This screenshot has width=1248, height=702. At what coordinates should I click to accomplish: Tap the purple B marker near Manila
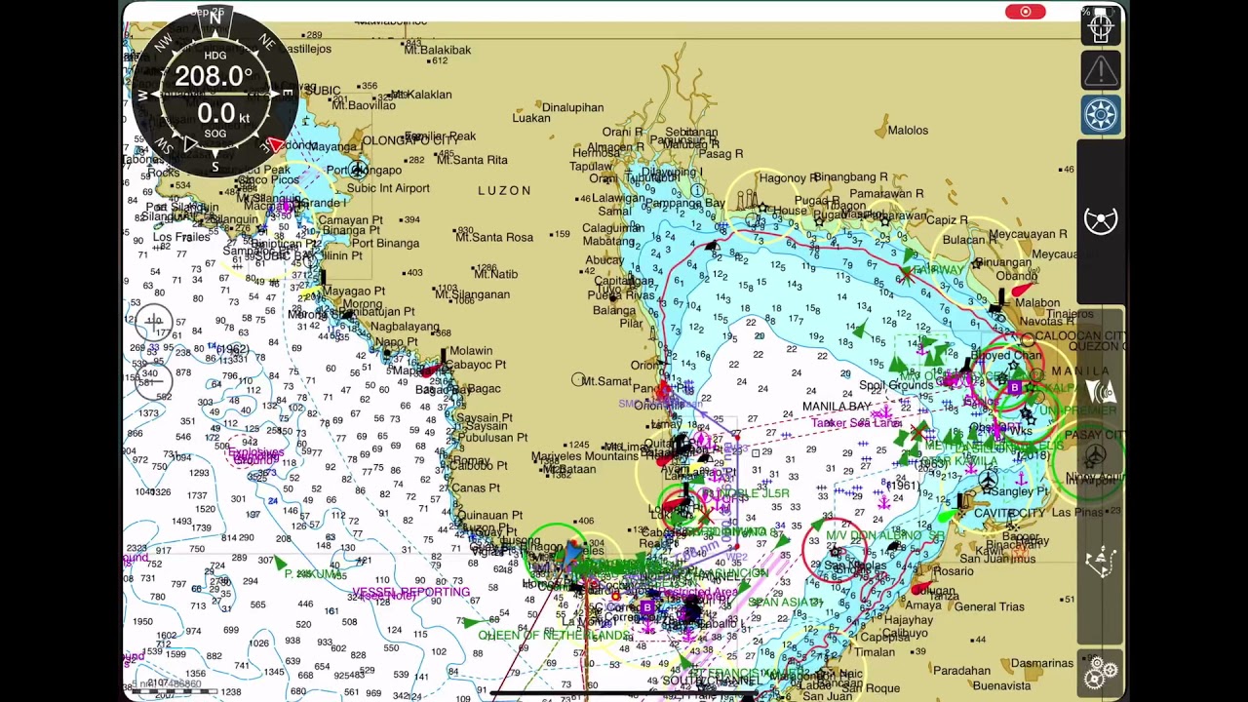point(1014,389)
